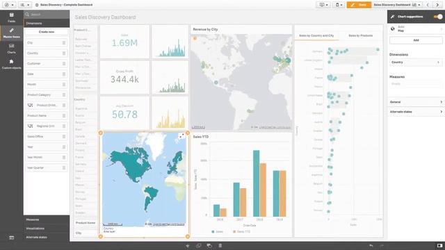Click the Sales 1.69M KPI tile
Viewport: 445px width, 250px height.
coord(124,42)
